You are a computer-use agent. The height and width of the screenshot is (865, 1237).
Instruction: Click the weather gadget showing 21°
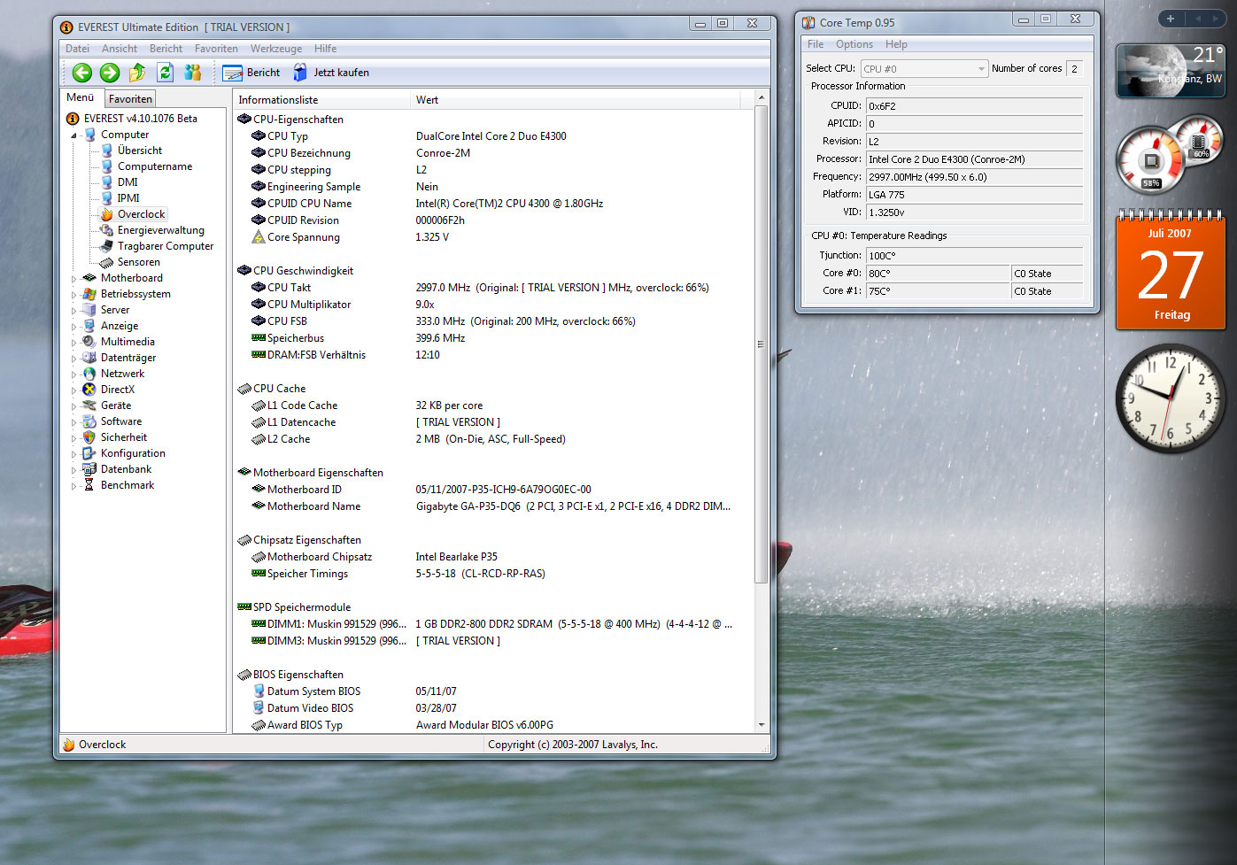[x=1170, y=70]
